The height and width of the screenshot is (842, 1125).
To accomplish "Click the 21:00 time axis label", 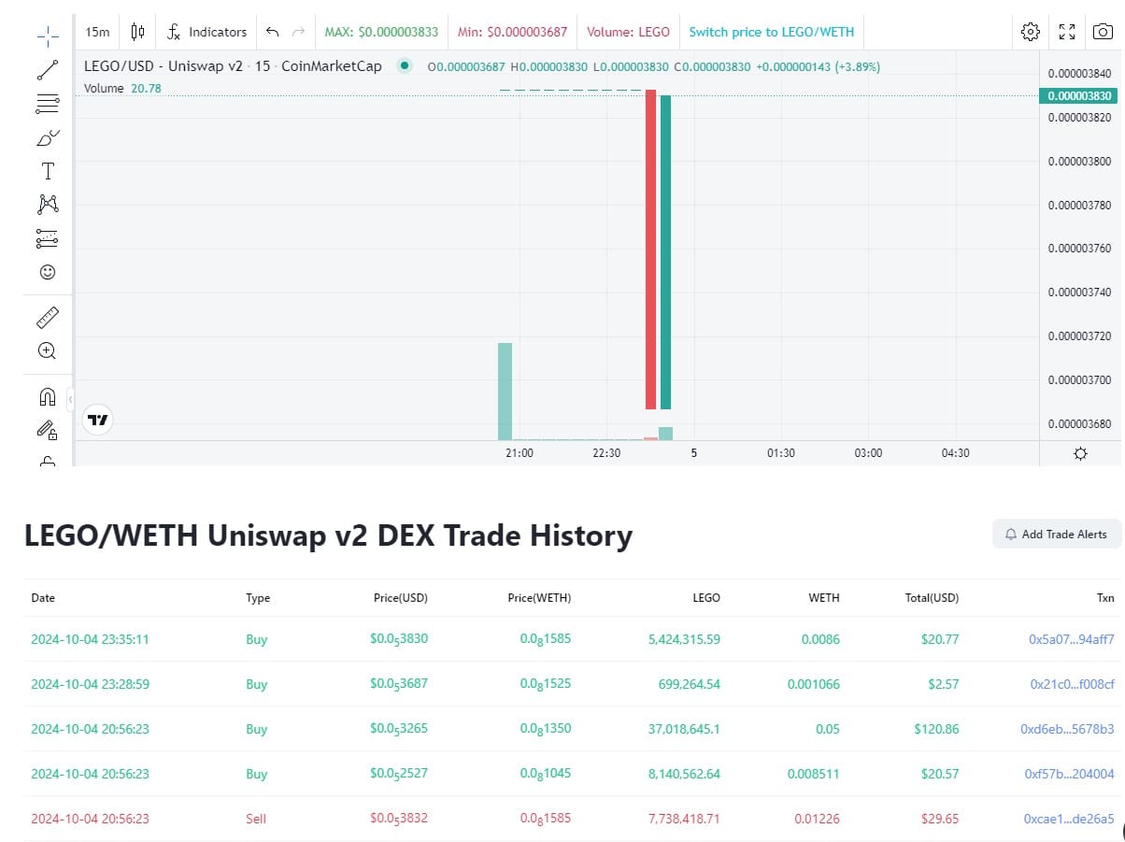I will click(x=519, y=453).
